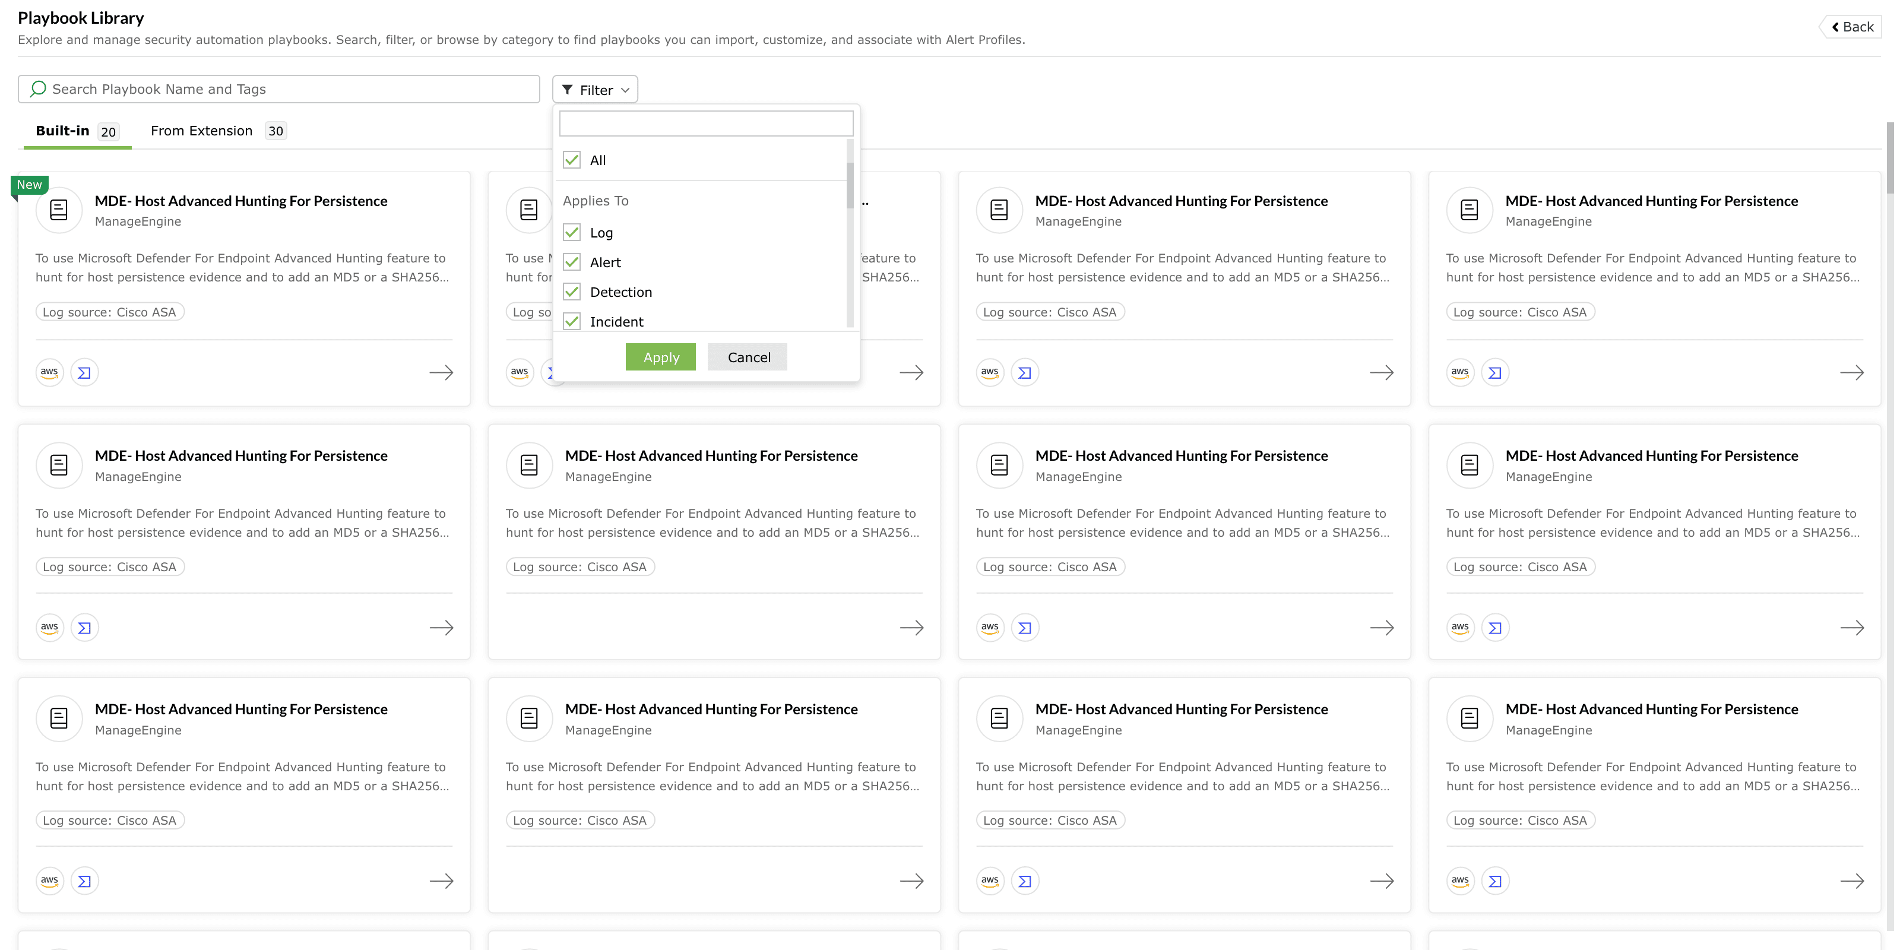The height and width of the screenshot is (950, 1900).
Task: Click the AWS icon on the second row's first card
Action: [x=49, y=628]
